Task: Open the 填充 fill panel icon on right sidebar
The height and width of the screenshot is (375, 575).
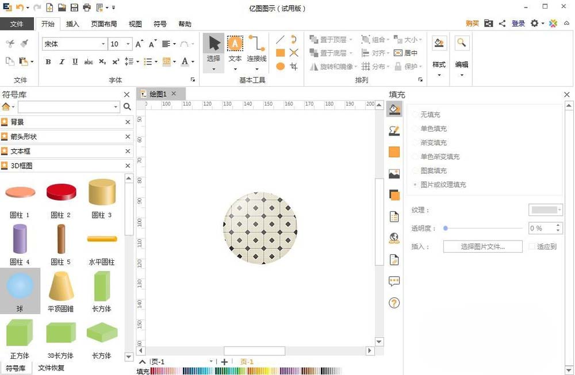Action: pyautogui.click(x=394, y=109)
